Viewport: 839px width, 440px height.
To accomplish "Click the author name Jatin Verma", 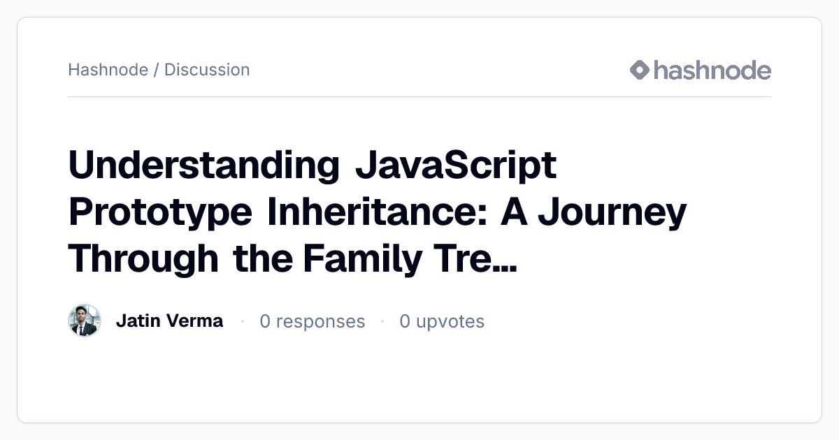I will coord(169,321).
